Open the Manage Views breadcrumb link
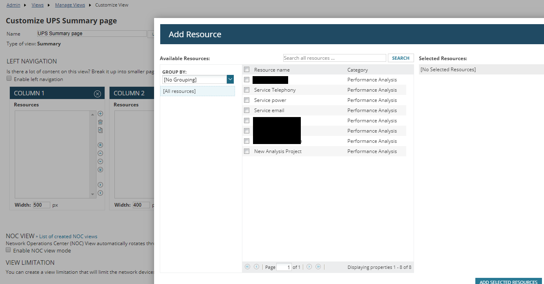Viewport: 544px width, 284px height. (70, 5)
